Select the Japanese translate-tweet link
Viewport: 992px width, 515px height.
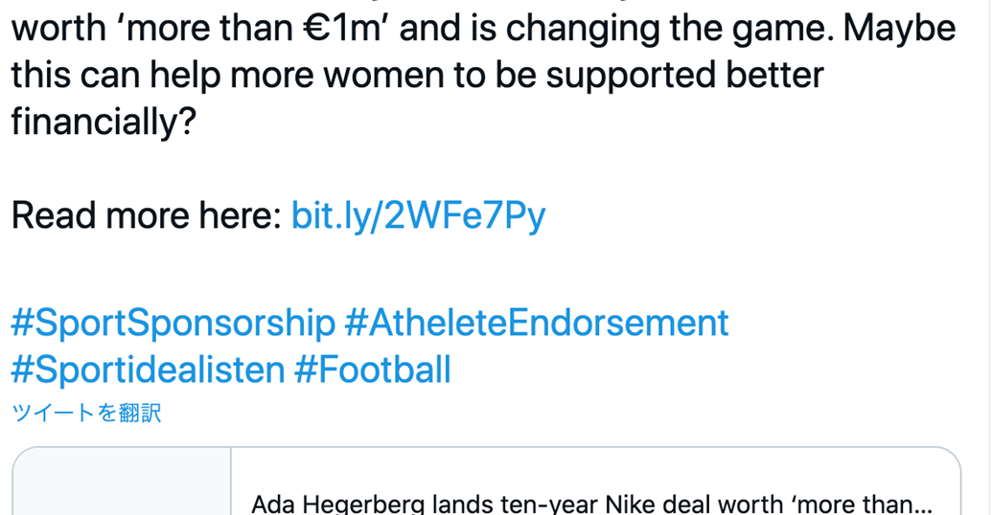click(x=86, y=413)
